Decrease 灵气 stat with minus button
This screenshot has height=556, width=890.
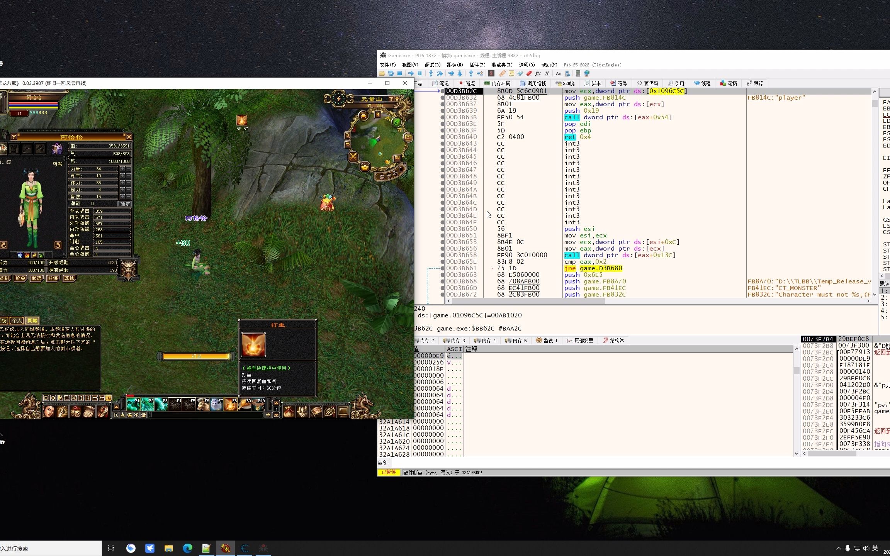click(128, 176)
